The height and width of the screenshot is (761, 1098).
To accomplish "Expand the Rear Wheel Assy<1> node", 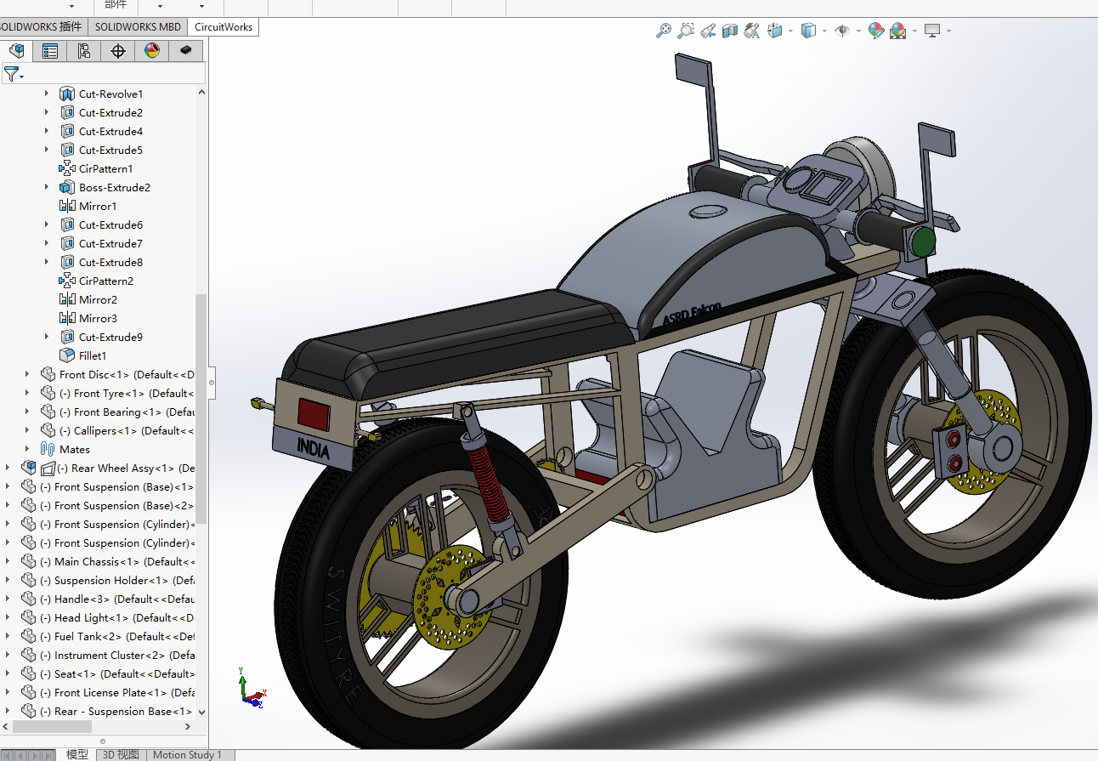I will click(x=8, y=468).
